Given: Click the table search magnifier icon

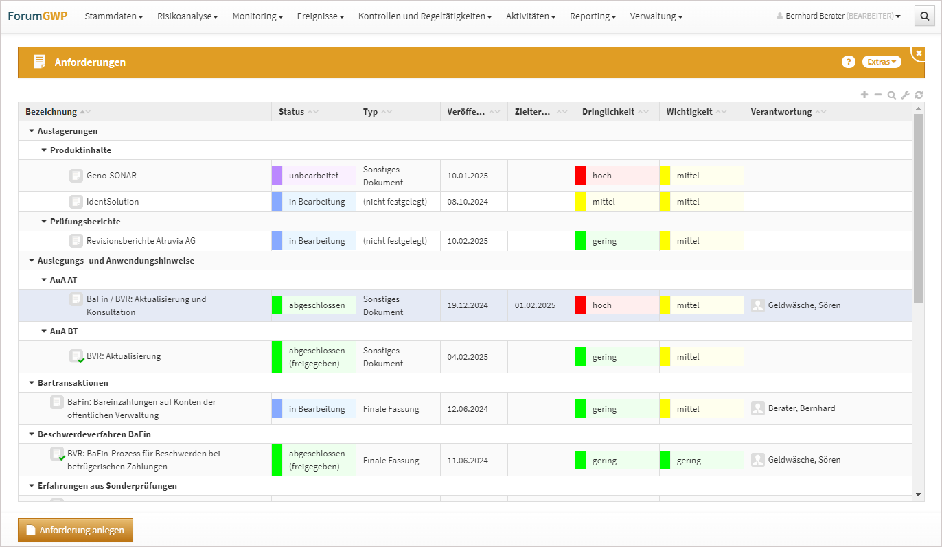Looking at the screenshot, I should [x=891, y=95].
